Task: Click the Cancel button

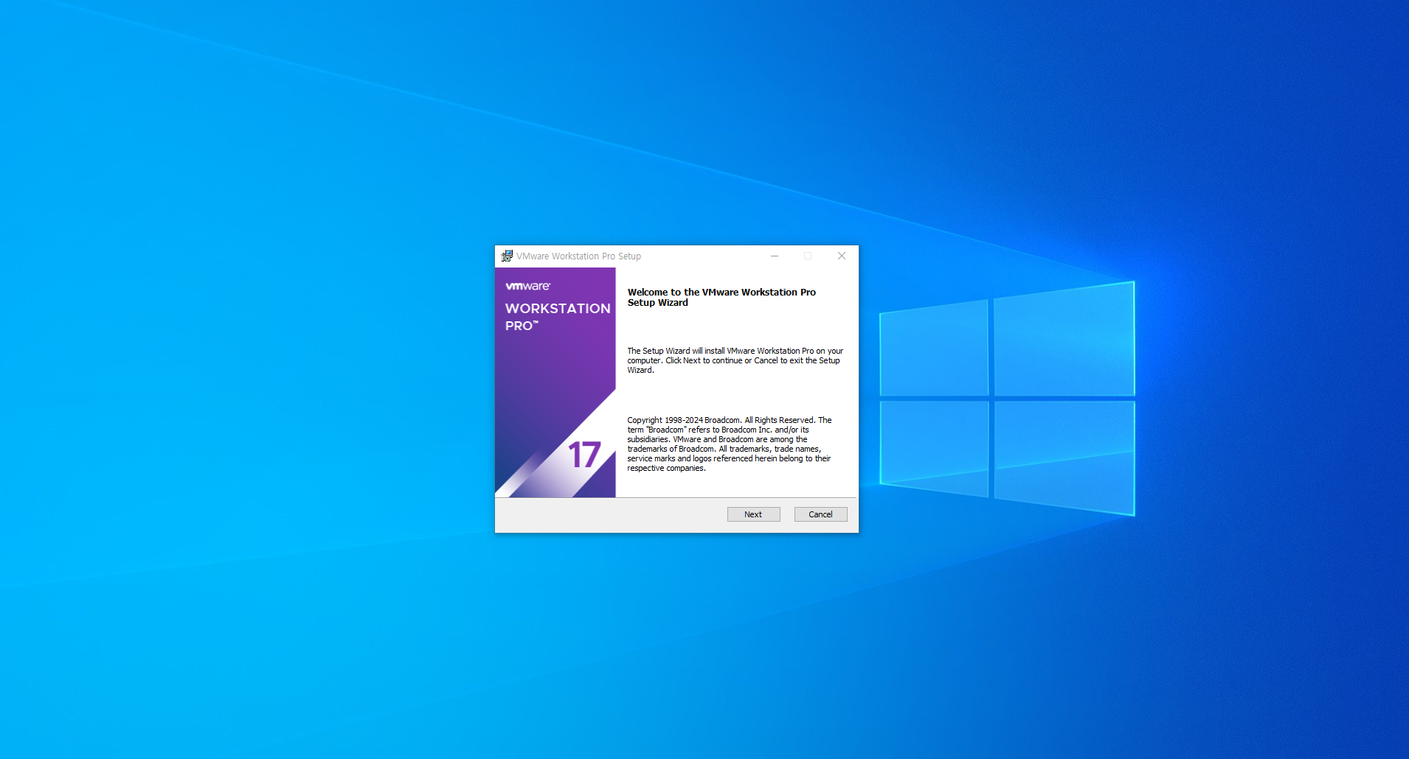Action: click(820, 514)
